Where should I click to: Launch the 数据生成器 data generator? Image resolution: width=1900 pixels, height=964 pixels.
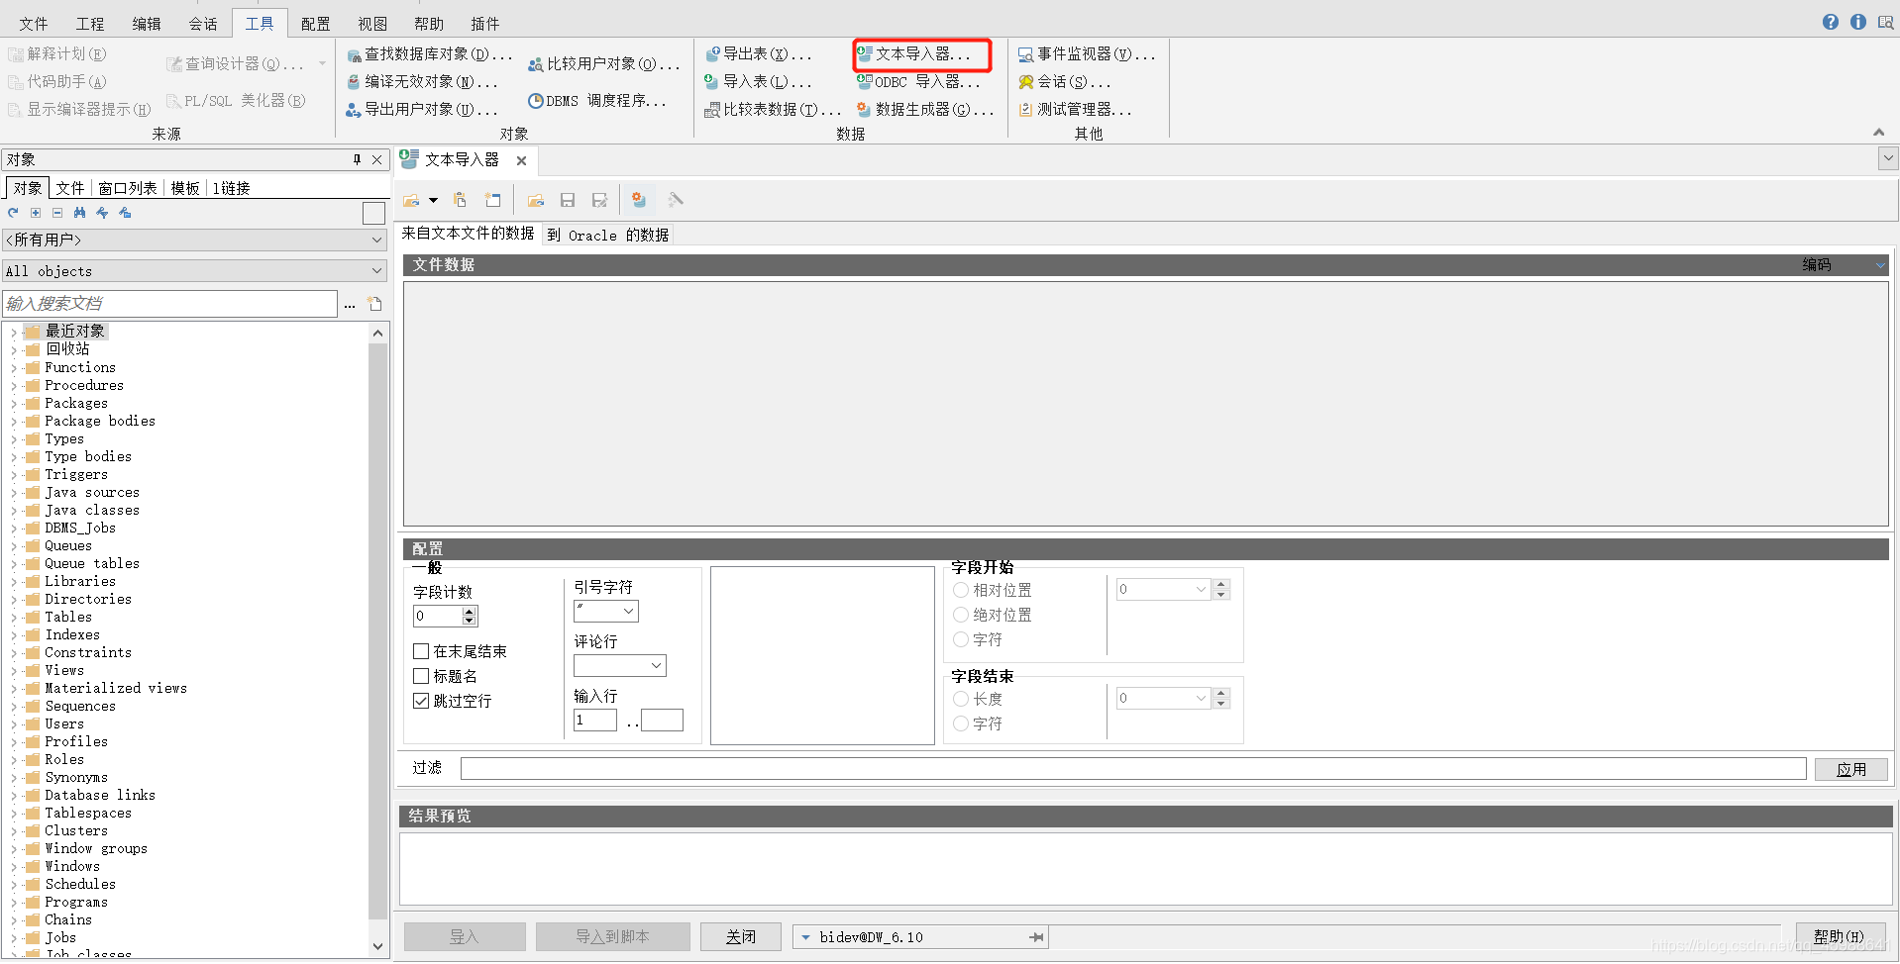924,110
